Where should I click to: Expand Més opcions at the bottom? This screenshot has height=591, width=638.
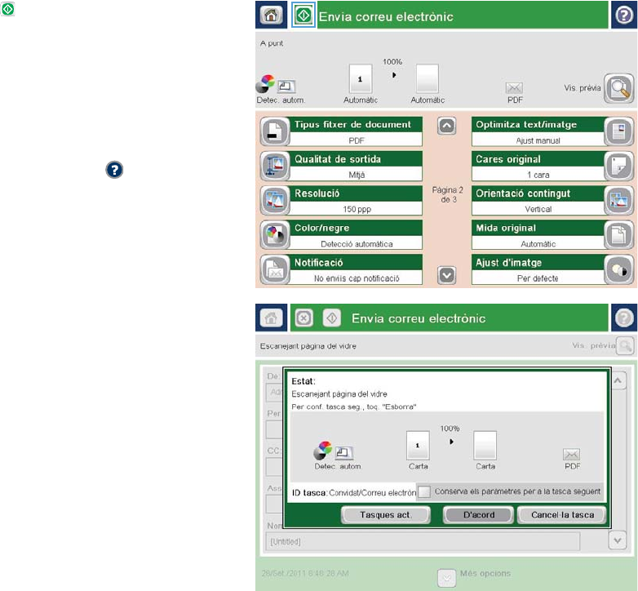(x=446, y=578)
